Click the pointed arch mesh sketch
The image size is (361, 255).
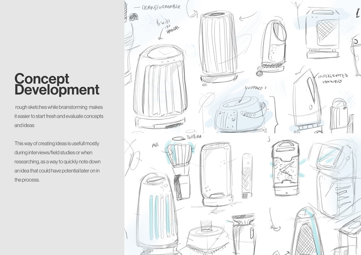pos(308,232)
